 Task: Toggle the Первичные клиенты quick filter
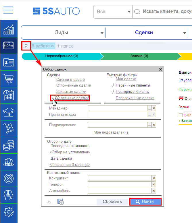point(133,85)
